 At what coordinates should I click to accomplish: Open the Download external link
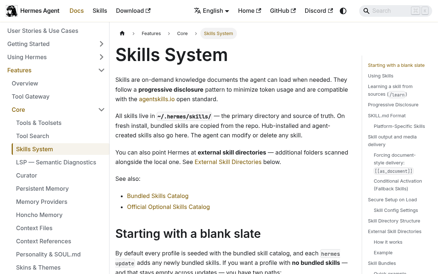(133, 11)
